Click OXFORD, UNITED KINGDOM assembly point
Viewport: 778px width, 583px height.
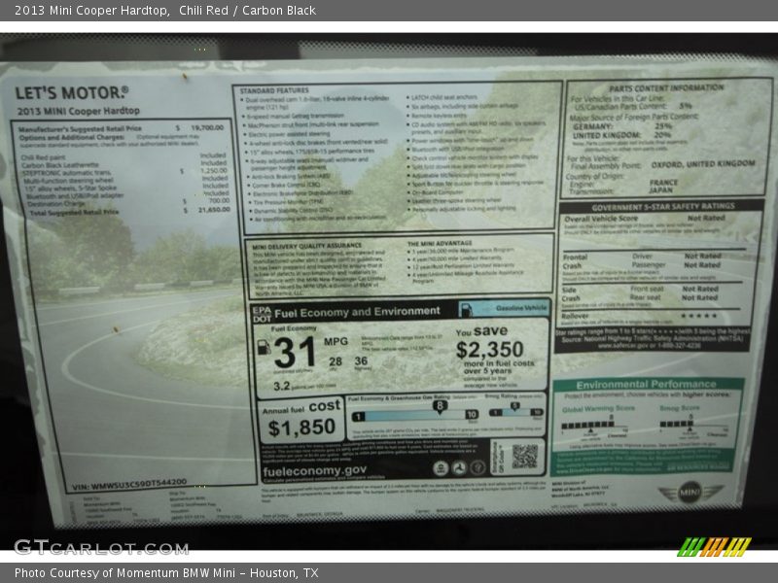point(703,164)
